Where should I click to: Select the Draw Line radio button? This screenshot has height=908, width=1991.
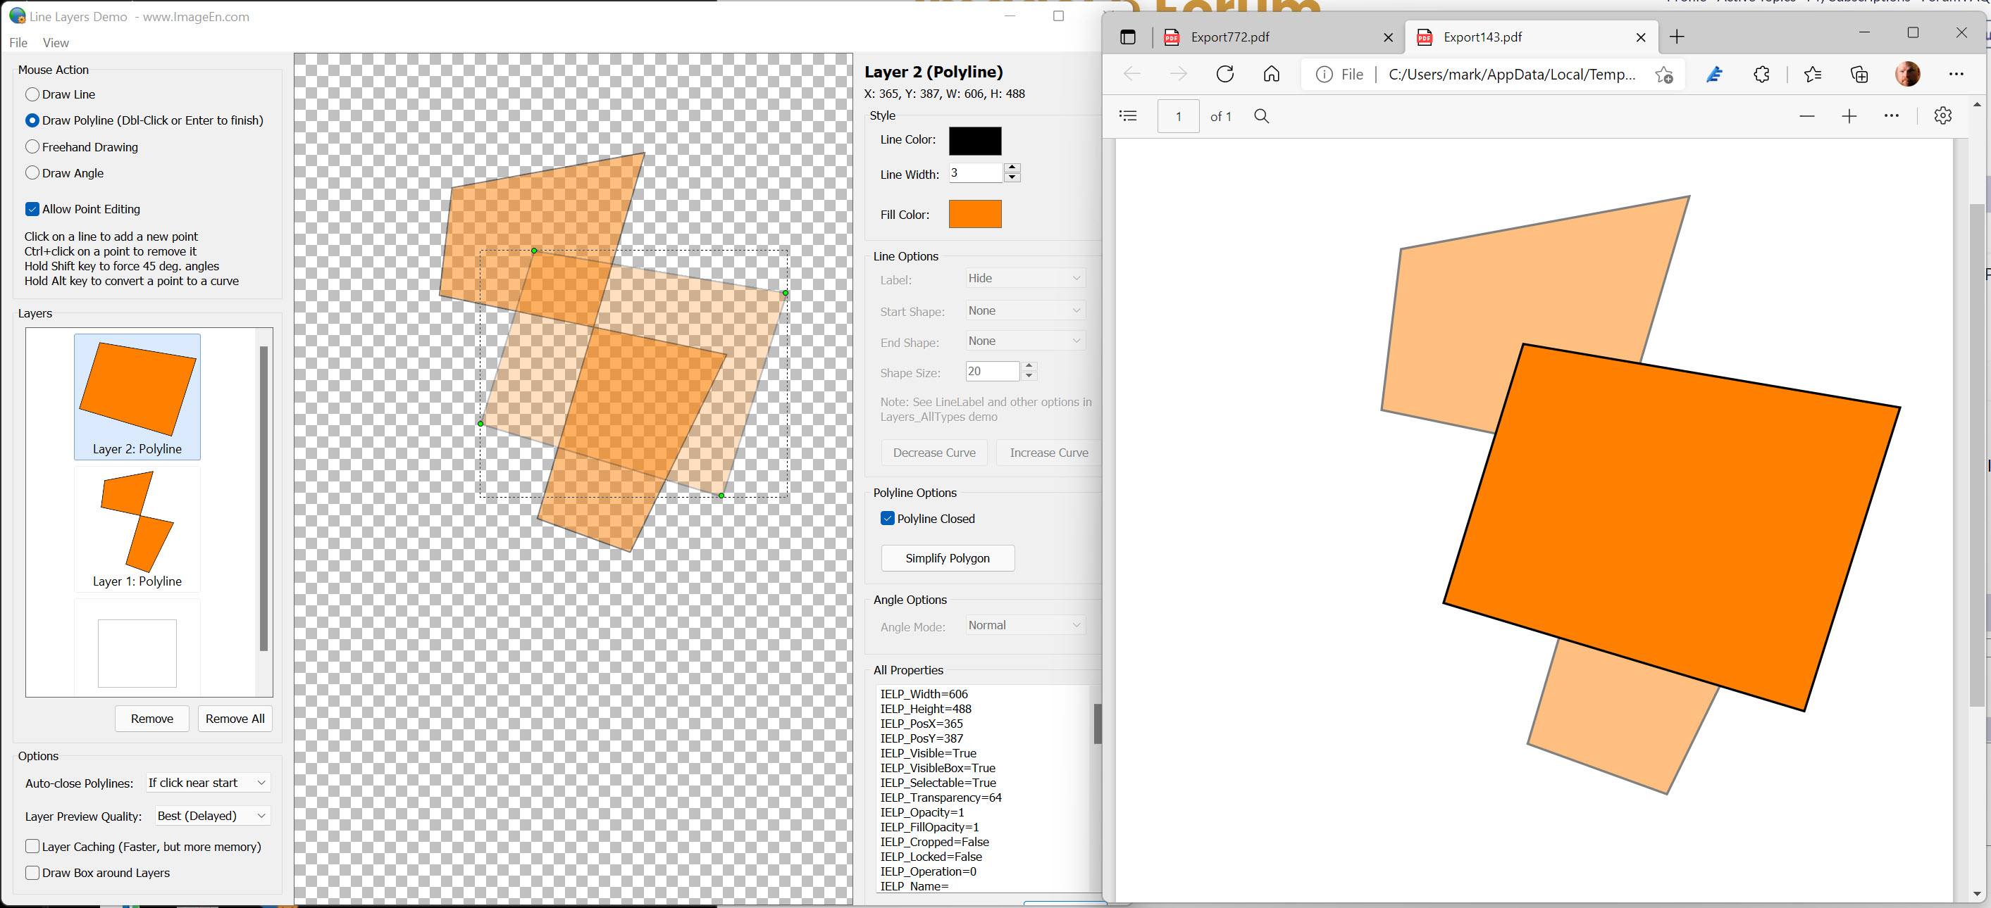tap(32, 94)
